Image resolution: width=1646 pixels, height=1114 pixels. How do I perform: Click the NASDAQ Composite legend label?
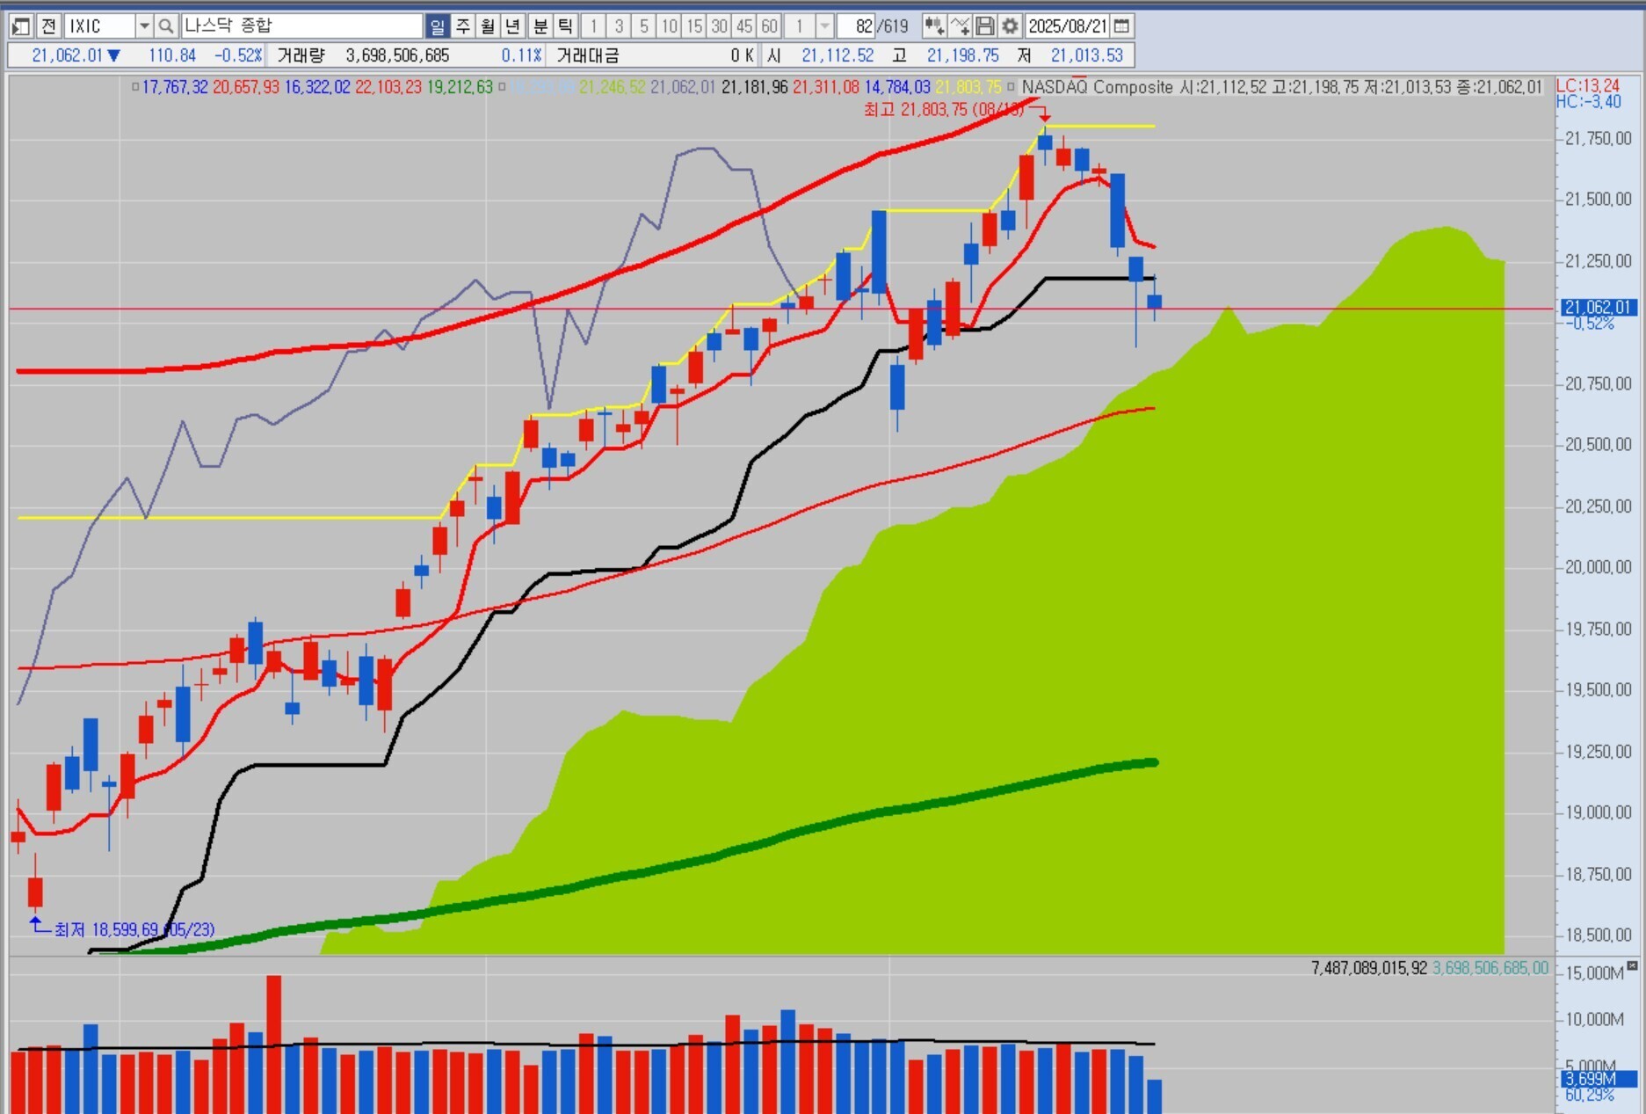(x=1097, y=87)
